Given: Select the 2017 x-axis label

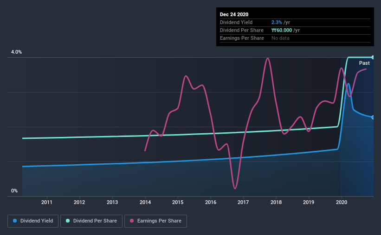Looking at the screenshot, I should (243, 202).
